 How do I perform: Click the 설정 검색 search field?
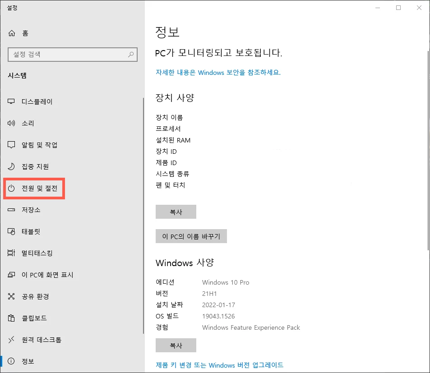(72, 54)
